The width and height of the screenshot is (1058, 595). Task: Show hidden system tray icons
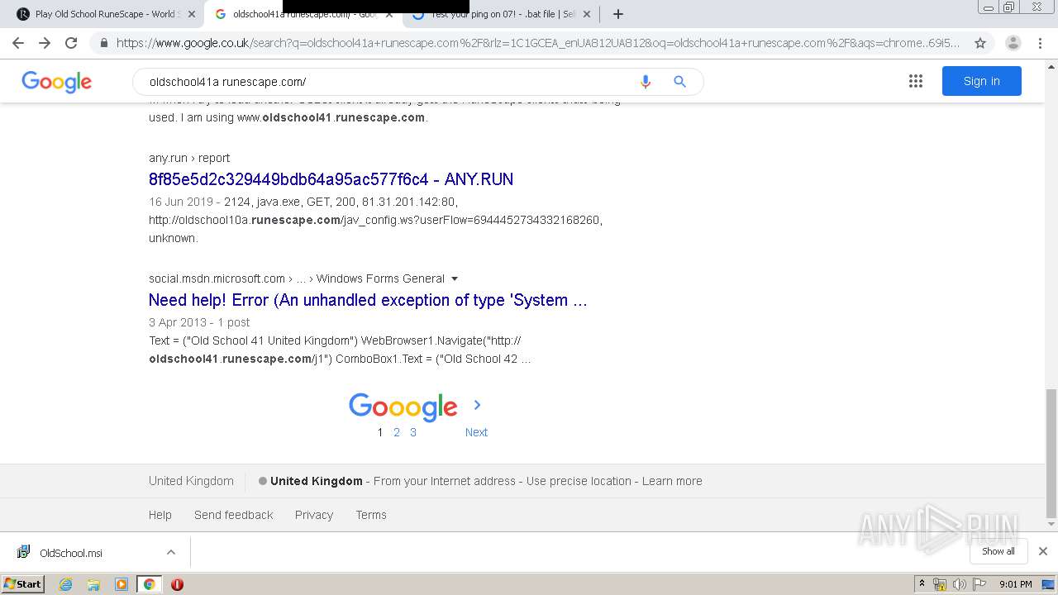[922, 584]
